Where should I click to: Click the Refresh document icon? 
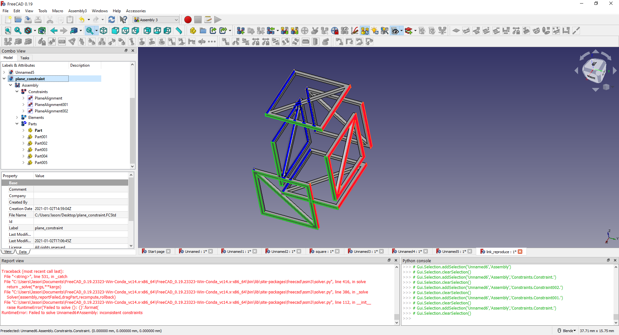(112, 20)
